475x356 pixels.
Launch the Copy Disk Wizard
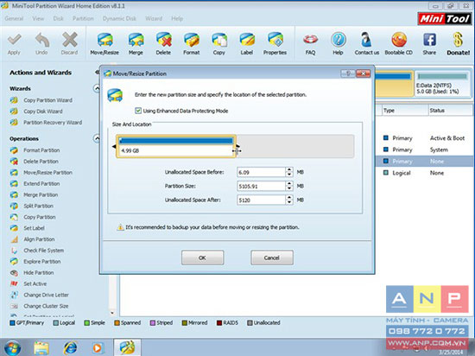[43, 111]
